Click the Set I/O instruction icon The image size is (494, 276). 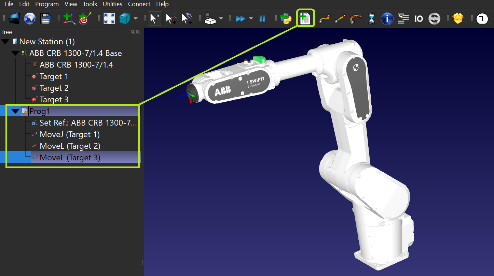click(x=418, y=18)
